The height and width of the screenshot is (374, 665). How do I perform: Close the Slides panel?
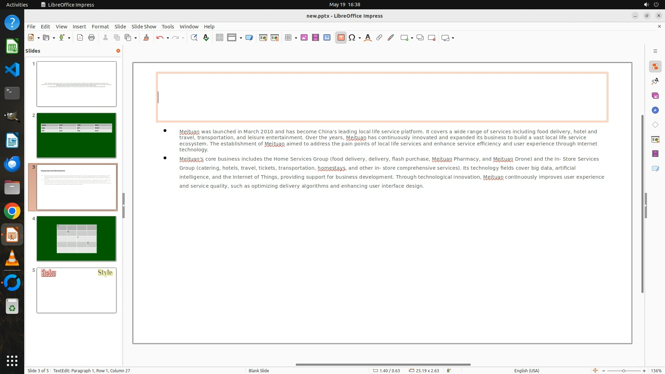118,51
